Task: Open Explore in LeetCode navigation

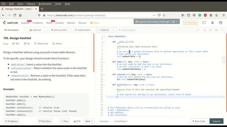Action: click(x=25, y=23)
